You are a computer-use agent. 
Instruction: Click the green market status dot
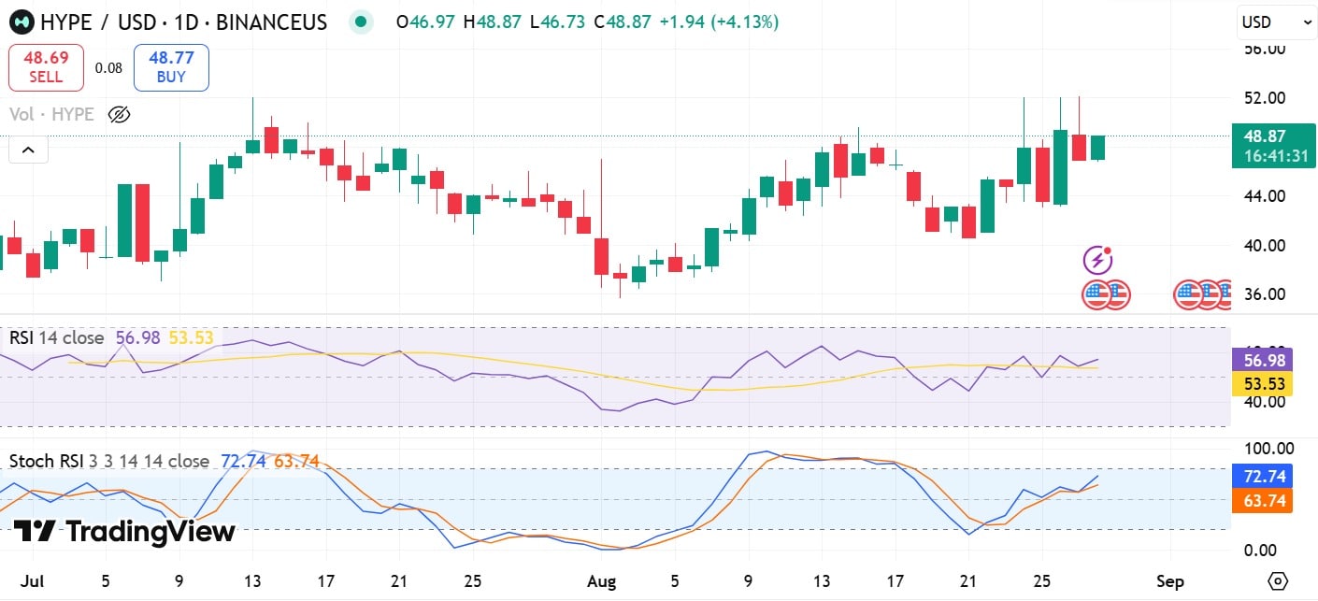click(361, 21)
